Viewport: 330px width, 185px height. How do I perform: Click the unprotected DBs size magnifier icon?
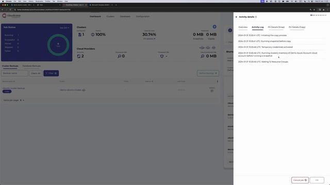click(203, 56)
